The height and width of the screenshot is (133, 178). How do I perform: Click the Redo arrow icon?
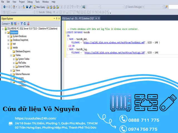coord(78,7)
